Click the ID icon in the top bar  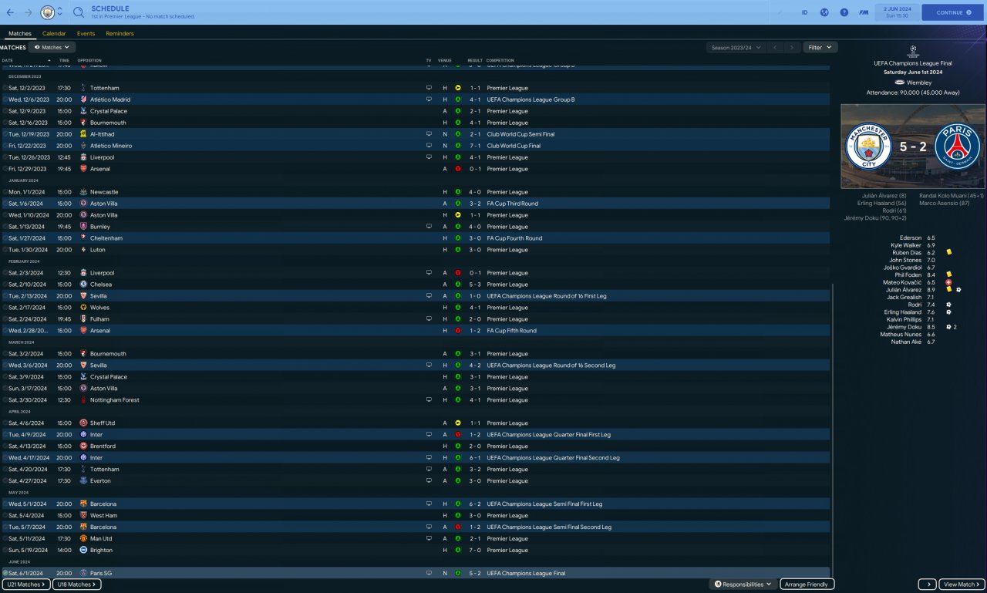pyautogui.click(x=804, y=12)
